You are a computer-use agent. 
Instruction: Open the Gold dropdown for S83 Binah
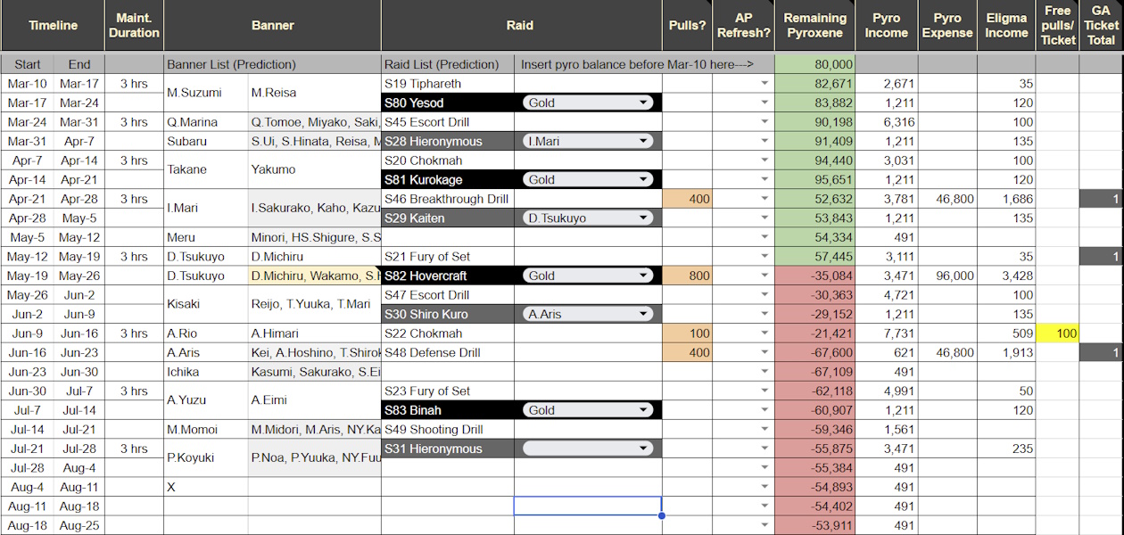point(588,410)
